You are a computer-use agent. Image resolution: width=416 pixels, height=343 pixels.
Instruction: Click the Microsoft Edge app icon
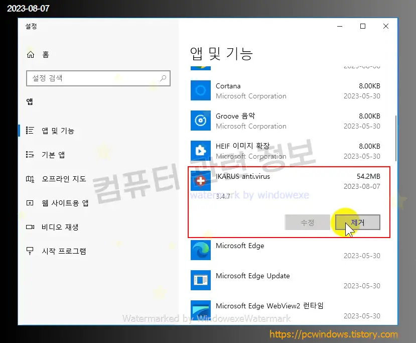(x=201, y=250)
